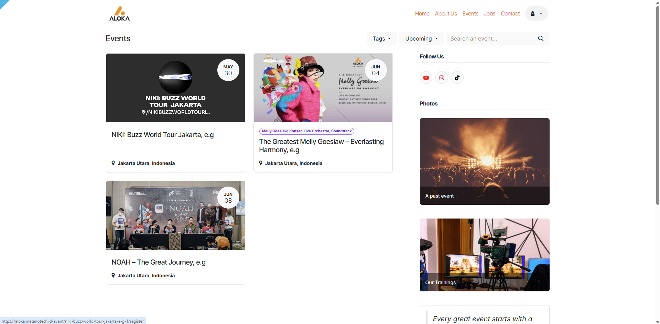
Task: Open the 'A past event' photo
Action: [485, 161]
